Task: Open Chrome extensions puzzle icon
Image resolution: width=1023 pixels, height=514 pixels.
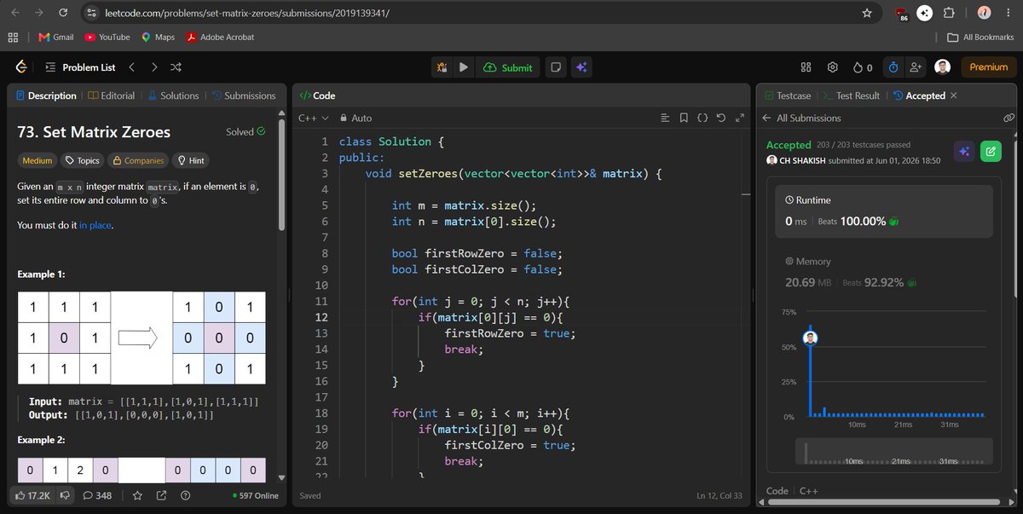Action: click(950, 13)
